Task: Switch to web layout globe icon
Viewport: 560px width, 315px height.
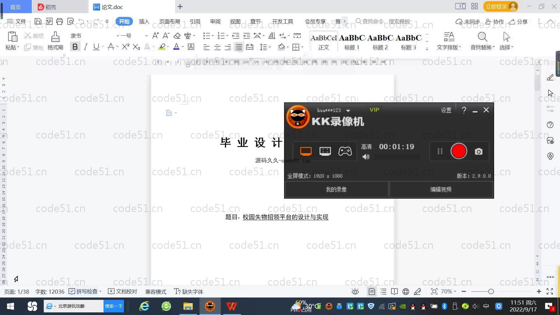Action: pos(406,292)
